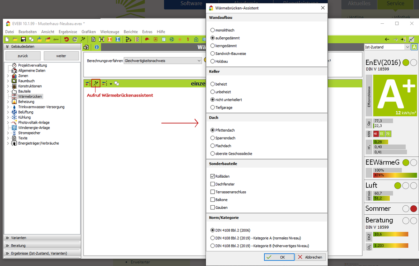Screen dimensions: 419x266
Task: Expand the Beratung panel section
Action: [x=42, y=245]
